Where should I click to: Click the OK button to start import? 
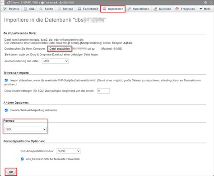coord(11,172)
